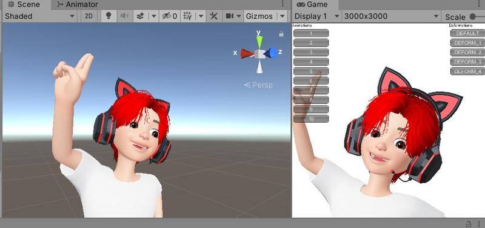Viewport: 485px width, 228px height.
Task: Click the center cube of orientation gizmo
Action: pyautogui.click(x=260, y=54)
